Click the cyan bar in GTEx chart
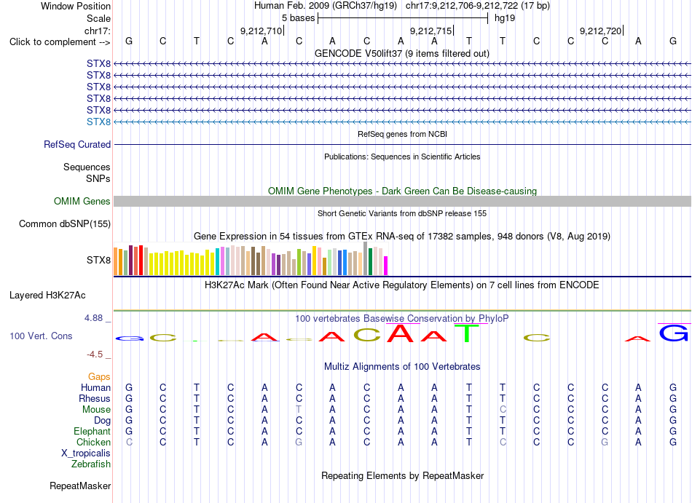Image resolution: width=692 pixels, height=503 pixels. tap(217, 262)
